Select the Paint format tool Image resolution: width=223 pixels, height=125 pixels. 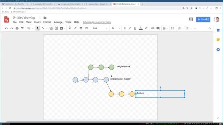(x=22, y=28)
